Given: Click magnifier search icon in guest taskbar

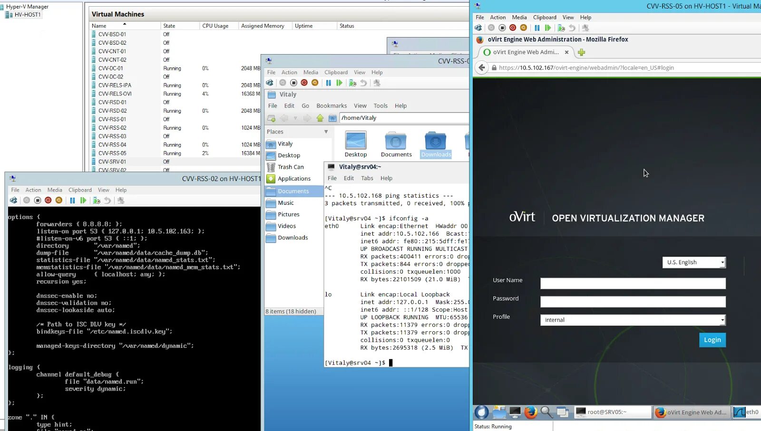Looking at the screenshot, I should click(x=546, y=412).
